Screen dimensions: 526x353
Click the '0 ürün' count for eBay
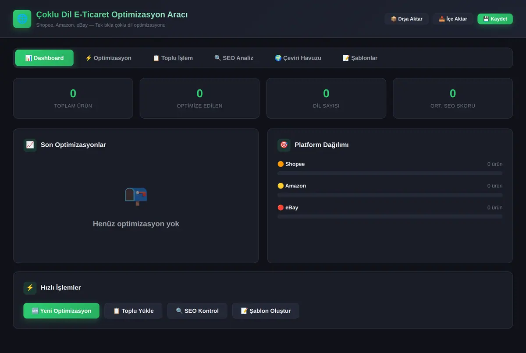495,208
